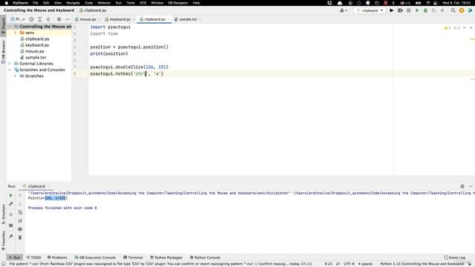Collapse Scratches and Consoles node
This screenshot has width=475, height=267.
(10, 70)
